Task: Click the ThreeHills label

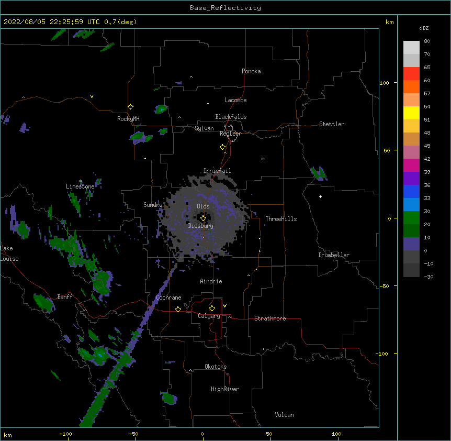Action: point(281,219)
